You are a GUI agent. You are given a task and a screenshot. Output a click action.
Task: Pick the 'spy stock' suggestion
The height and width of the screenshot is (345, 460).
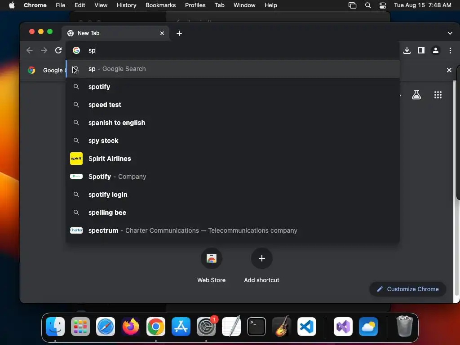click(x=232, y=141)
